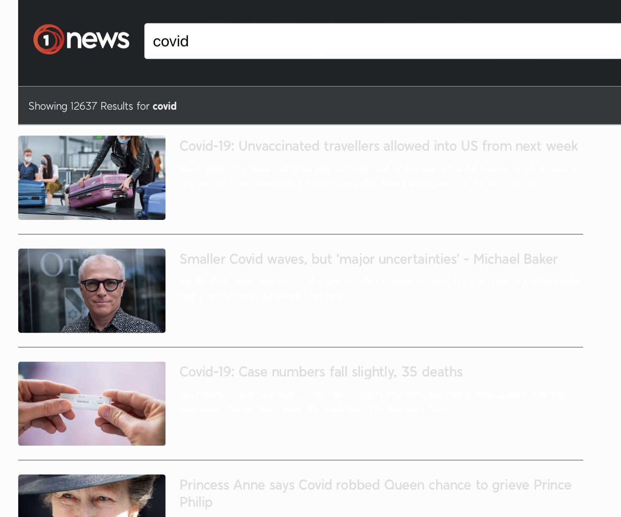Open Case numbers fall slightly headline
The image size is (621, 517).
coord(321,372)
